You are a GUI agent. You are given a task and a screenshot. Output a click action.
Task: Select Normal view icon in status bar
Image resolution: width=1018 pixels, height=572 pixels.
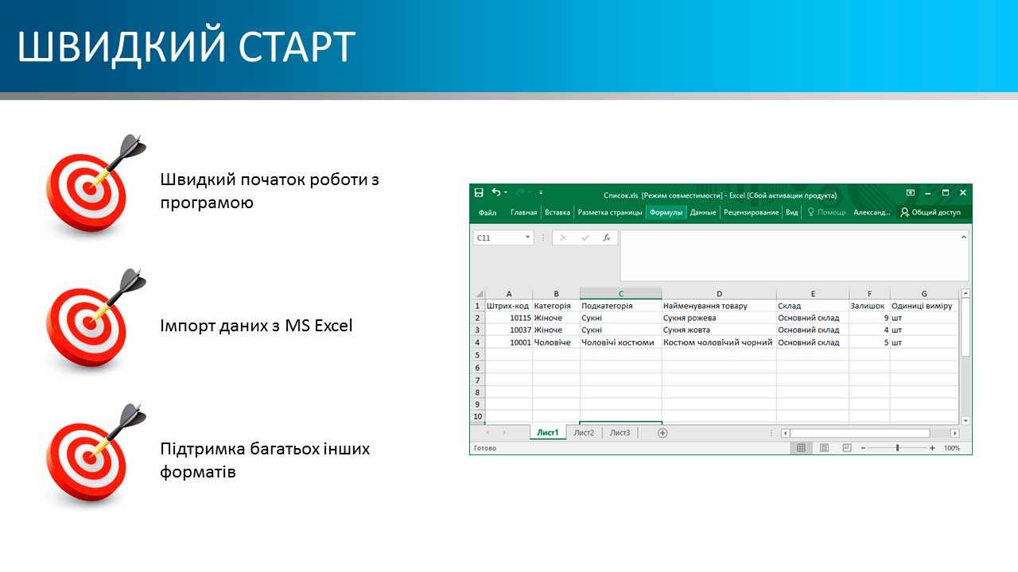801,448
